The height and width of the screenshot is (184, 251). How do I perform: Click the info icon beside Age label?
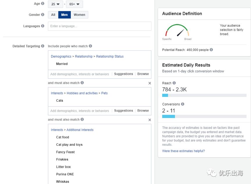pos(43,4)
